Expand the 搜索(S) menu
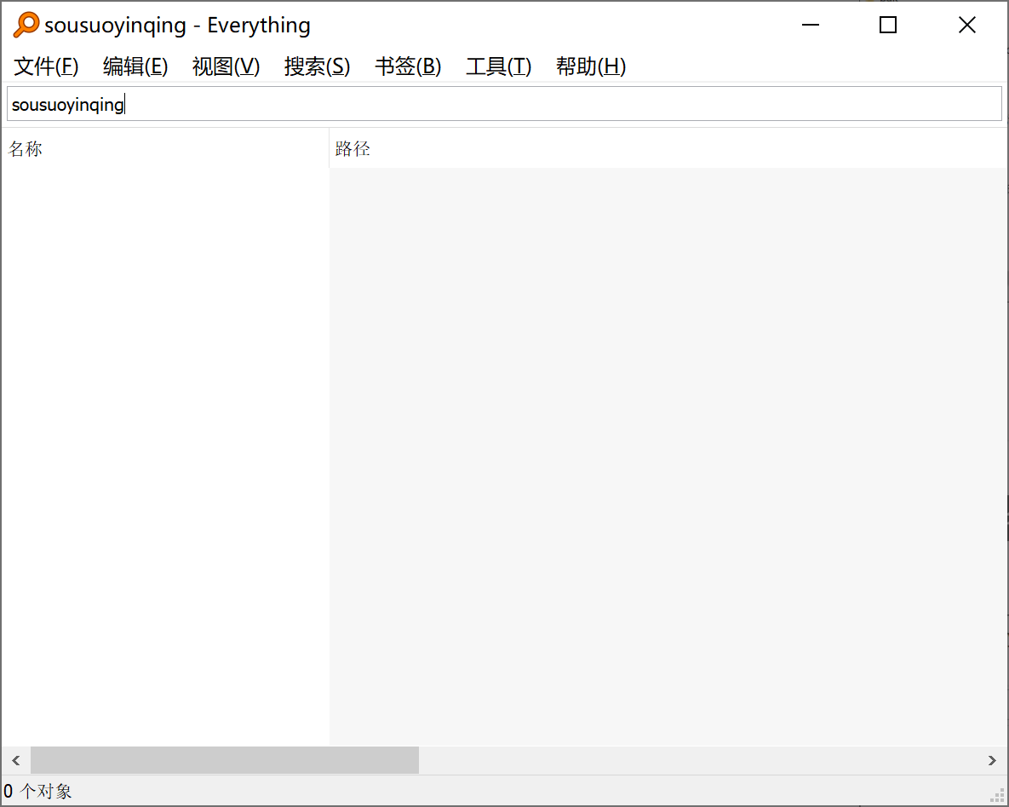 (317, 66)
